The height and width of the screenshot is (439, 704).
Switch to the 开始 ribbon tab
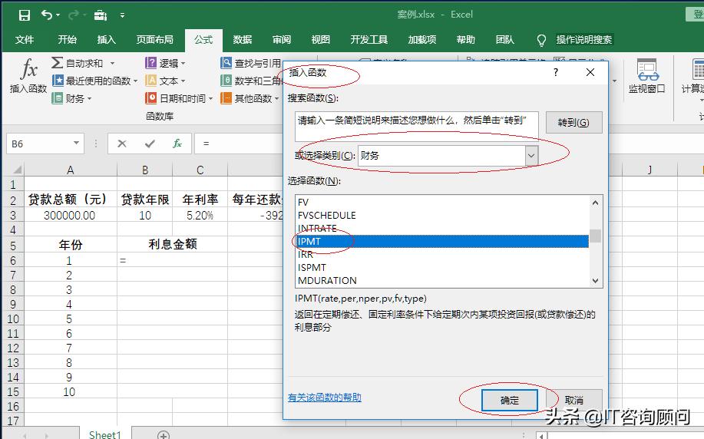pyautogui.click(x=68, y=39)
